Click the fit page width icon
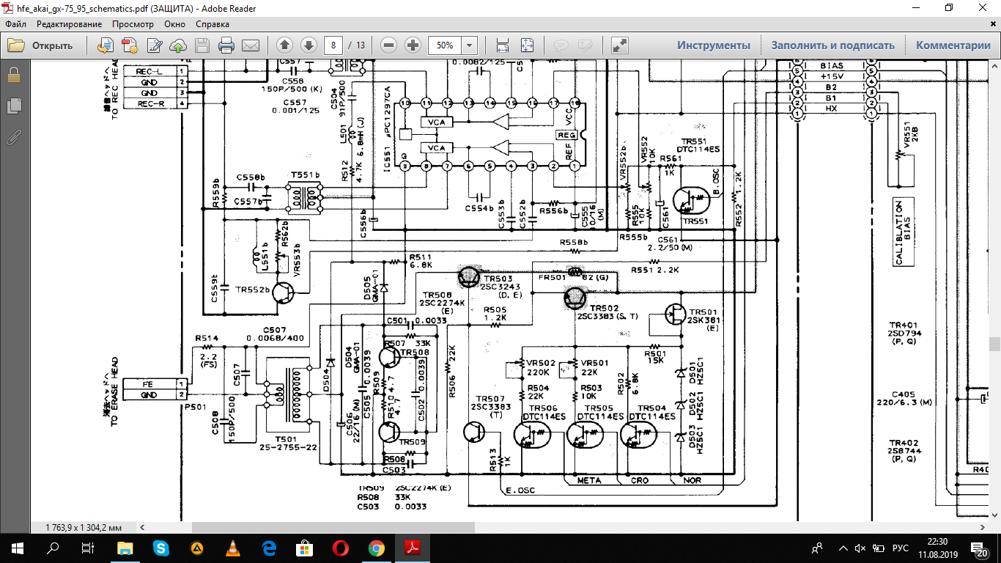The height and width of the screenshot is (563, 1001). 503,45
